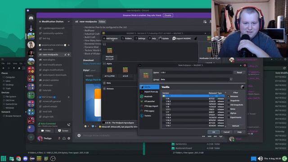Click Help in New Instance dialog
Image resolution: width=288 pixels, height=162 pixels.
coord(239,132)
